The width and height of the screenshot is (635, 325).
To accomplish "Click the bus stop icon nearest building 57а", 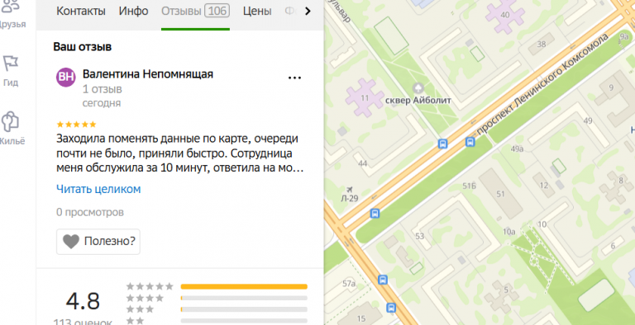I will pos(382,280).
